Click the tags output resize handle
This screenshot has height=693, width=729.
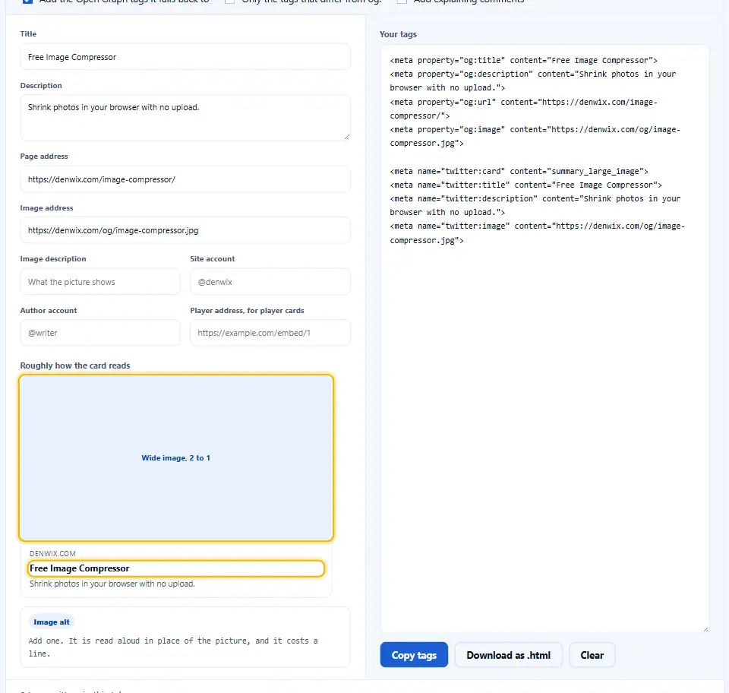tap(705, 629)
